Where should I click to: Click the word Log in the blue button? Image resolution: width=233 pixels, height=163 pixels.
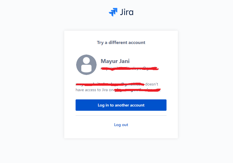(x=101, y=105)
